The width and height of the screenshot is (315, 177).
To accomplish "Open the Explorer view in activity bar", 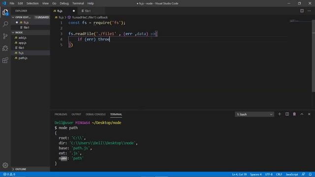I will pyautogui.click(x=5, y=12).
